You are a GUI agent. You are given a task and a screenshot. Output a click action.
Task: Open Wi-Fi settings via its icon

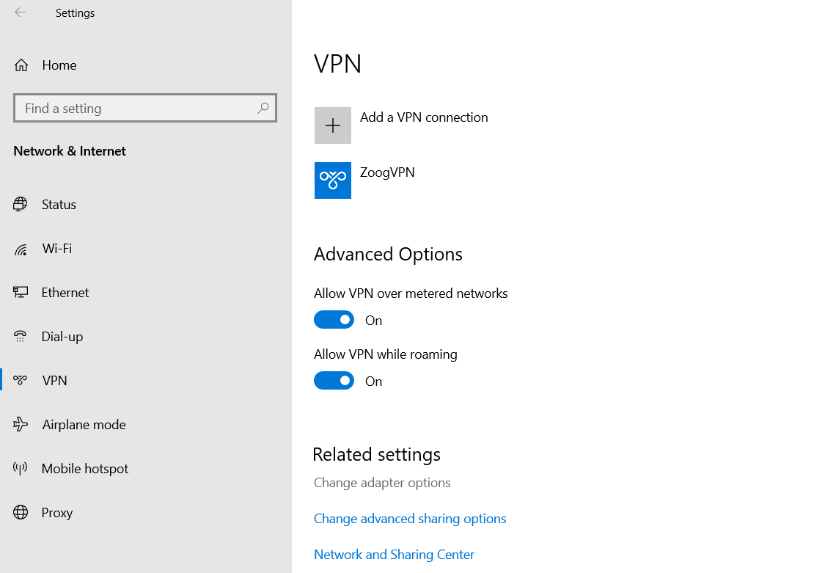(21, 248)
